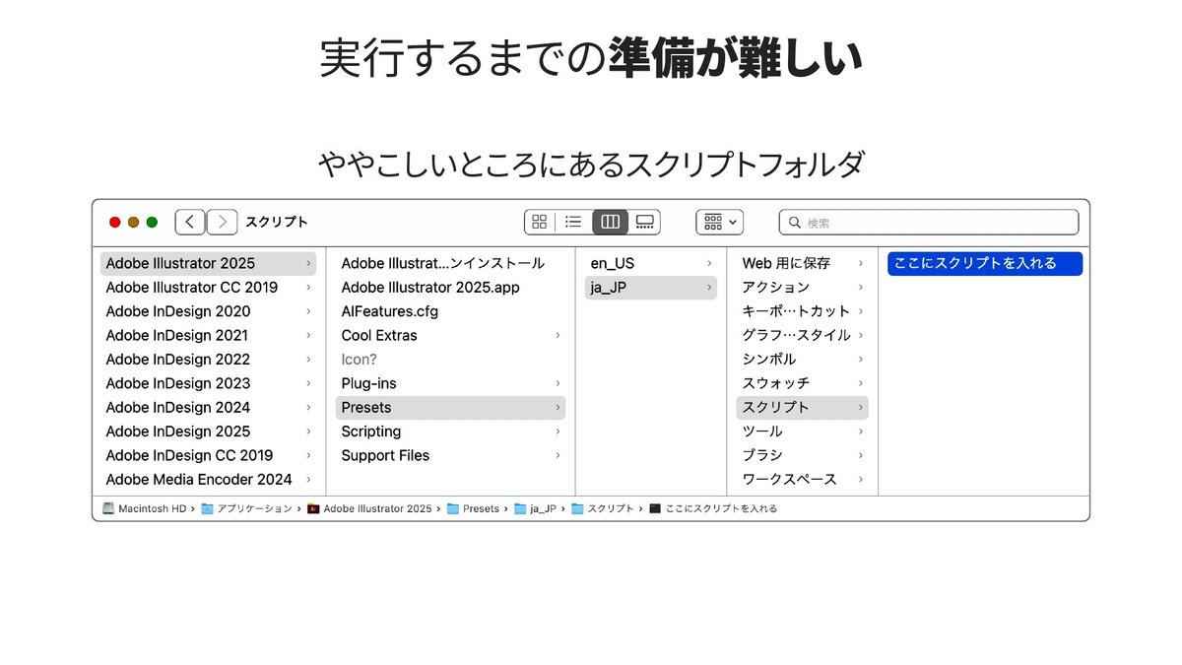The image size is (1182, 665).
Task: Select Adobe Illustrator CC 2019 folder
Action: coord(208,288)
